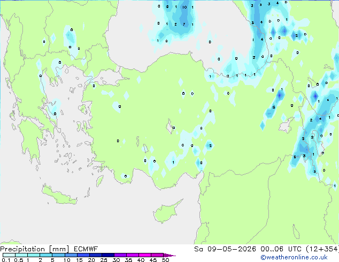Select the '(12+354)' forecast offset text
The width and height of the screenshot is (339, 262).
(x=322, y=249)
